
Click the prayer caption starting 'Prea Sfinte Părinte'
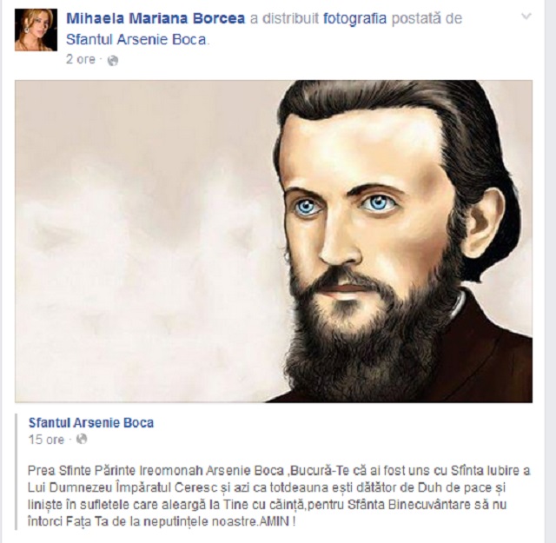(279, 496)
